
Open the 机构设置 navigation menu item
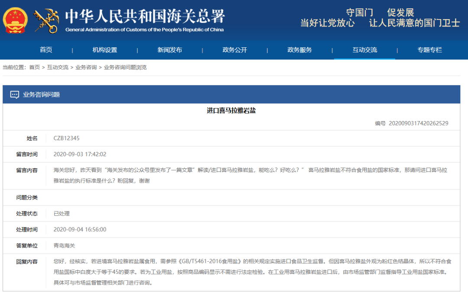[x=105, y=49]
